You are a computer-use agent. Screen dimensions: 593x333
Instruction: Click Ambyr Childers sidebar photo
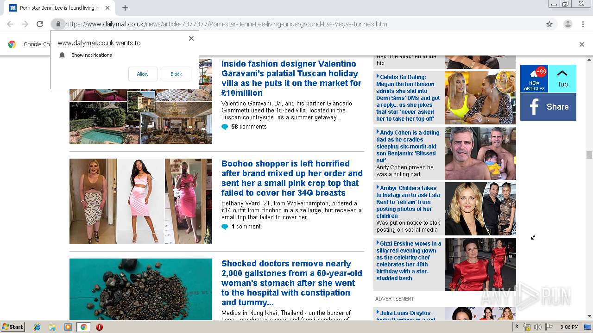[480, 209]
